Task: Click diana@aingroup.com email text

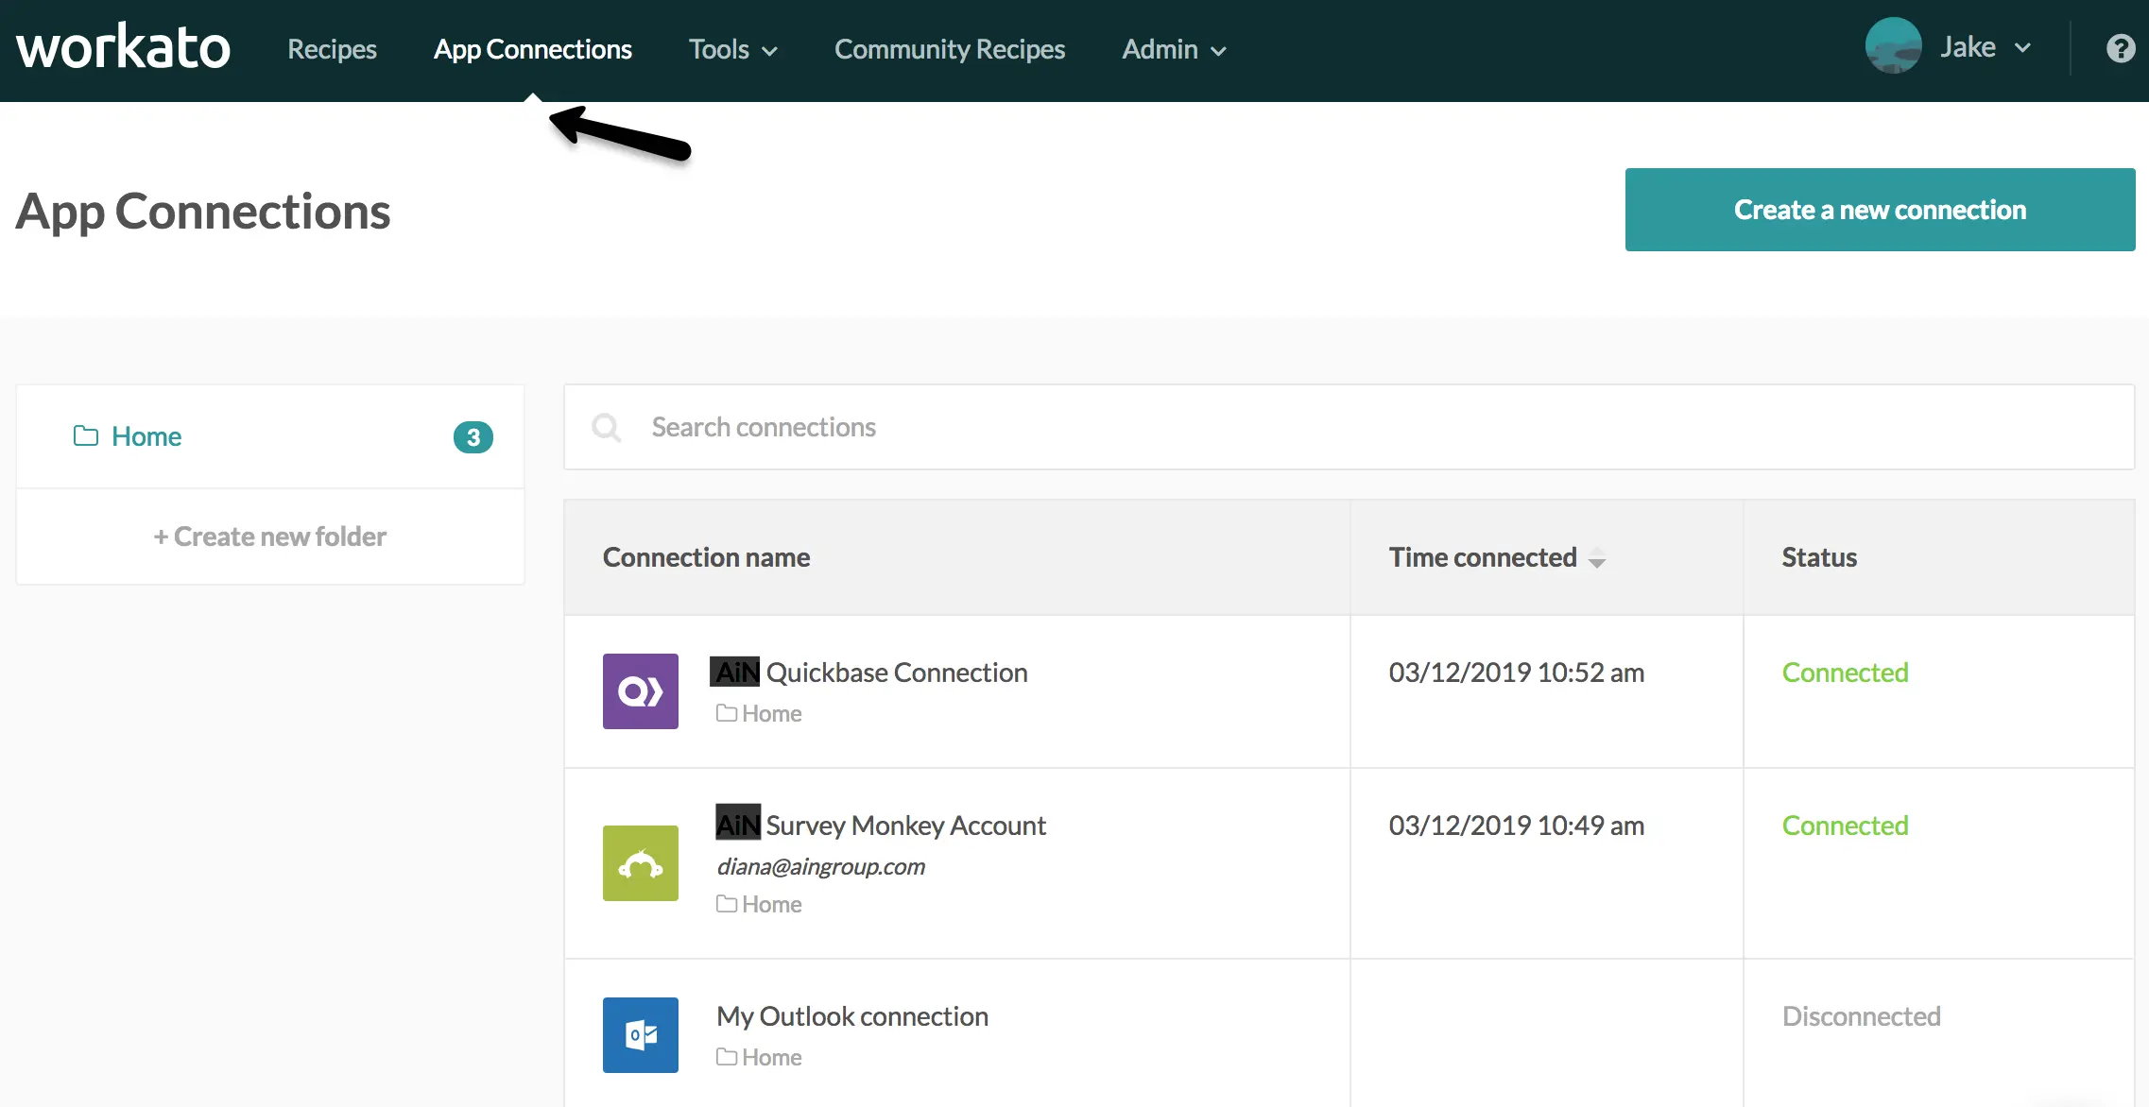Action: coord(820,866)
